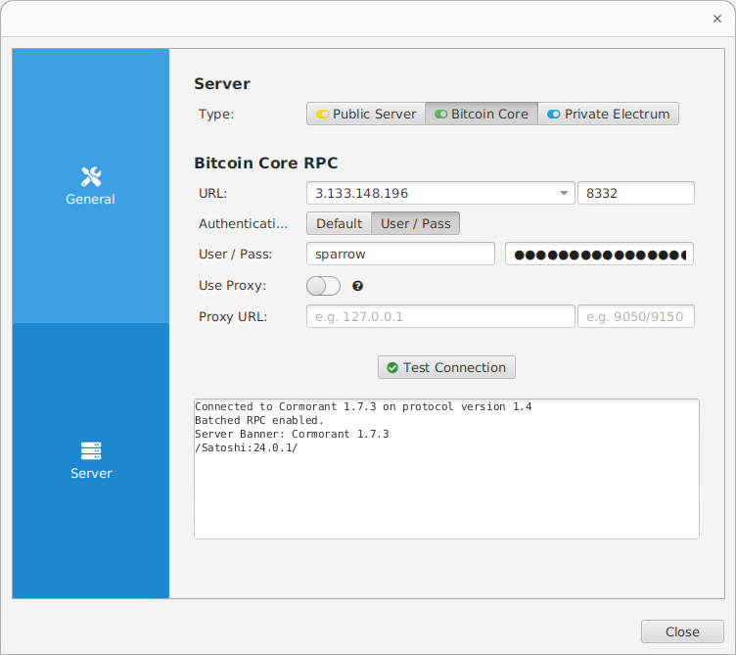The image size is (736, 655).
Task: Click the '/Satoshi:24.0.1/' line
Action: [246, 447]
